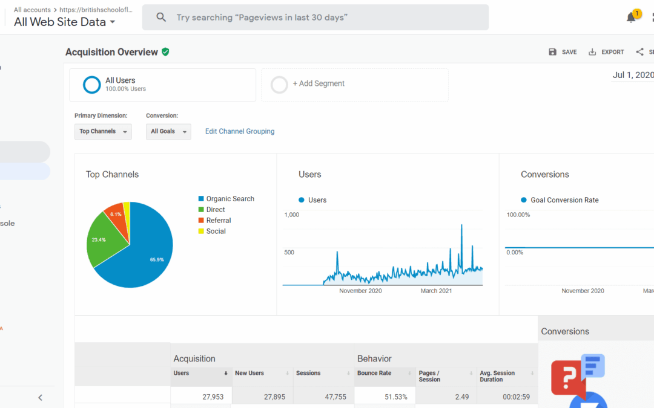Click the Add Segment empty circle

pyautogui.click(x=279, y=85)
